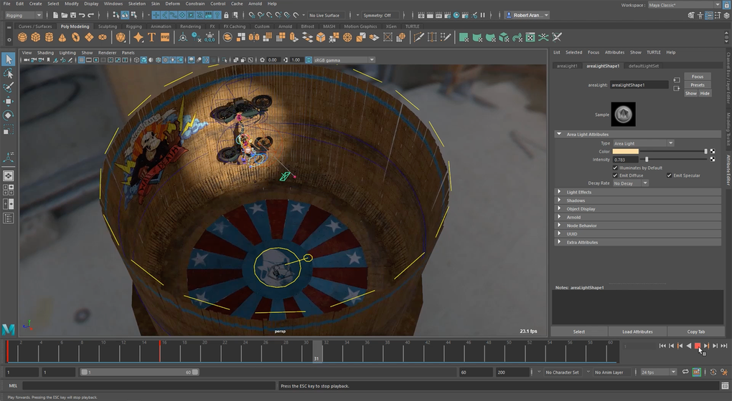Open the Windows menu
Viewport: 732px width, 401px height.
[113, 4]
